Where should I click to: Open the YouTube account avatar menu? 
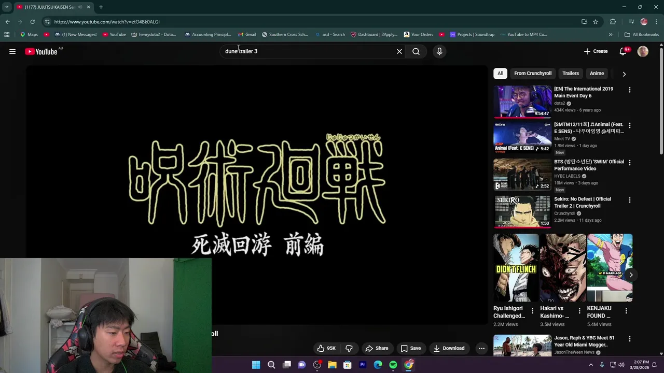pos(643,51)
